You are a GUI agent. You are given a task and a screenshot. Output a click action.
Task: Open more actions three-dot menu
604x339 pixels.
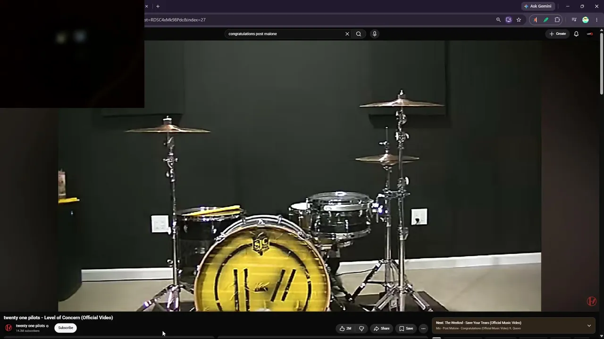click(423, 329)
